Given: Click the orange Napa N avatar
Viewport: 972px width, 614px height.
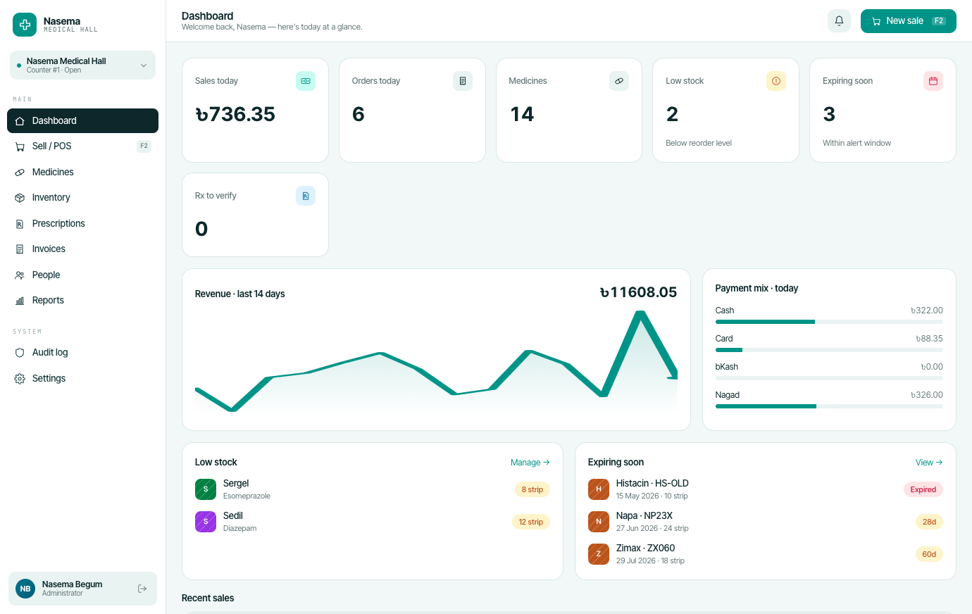Looking at the screenshot, I should coord(599,522).
